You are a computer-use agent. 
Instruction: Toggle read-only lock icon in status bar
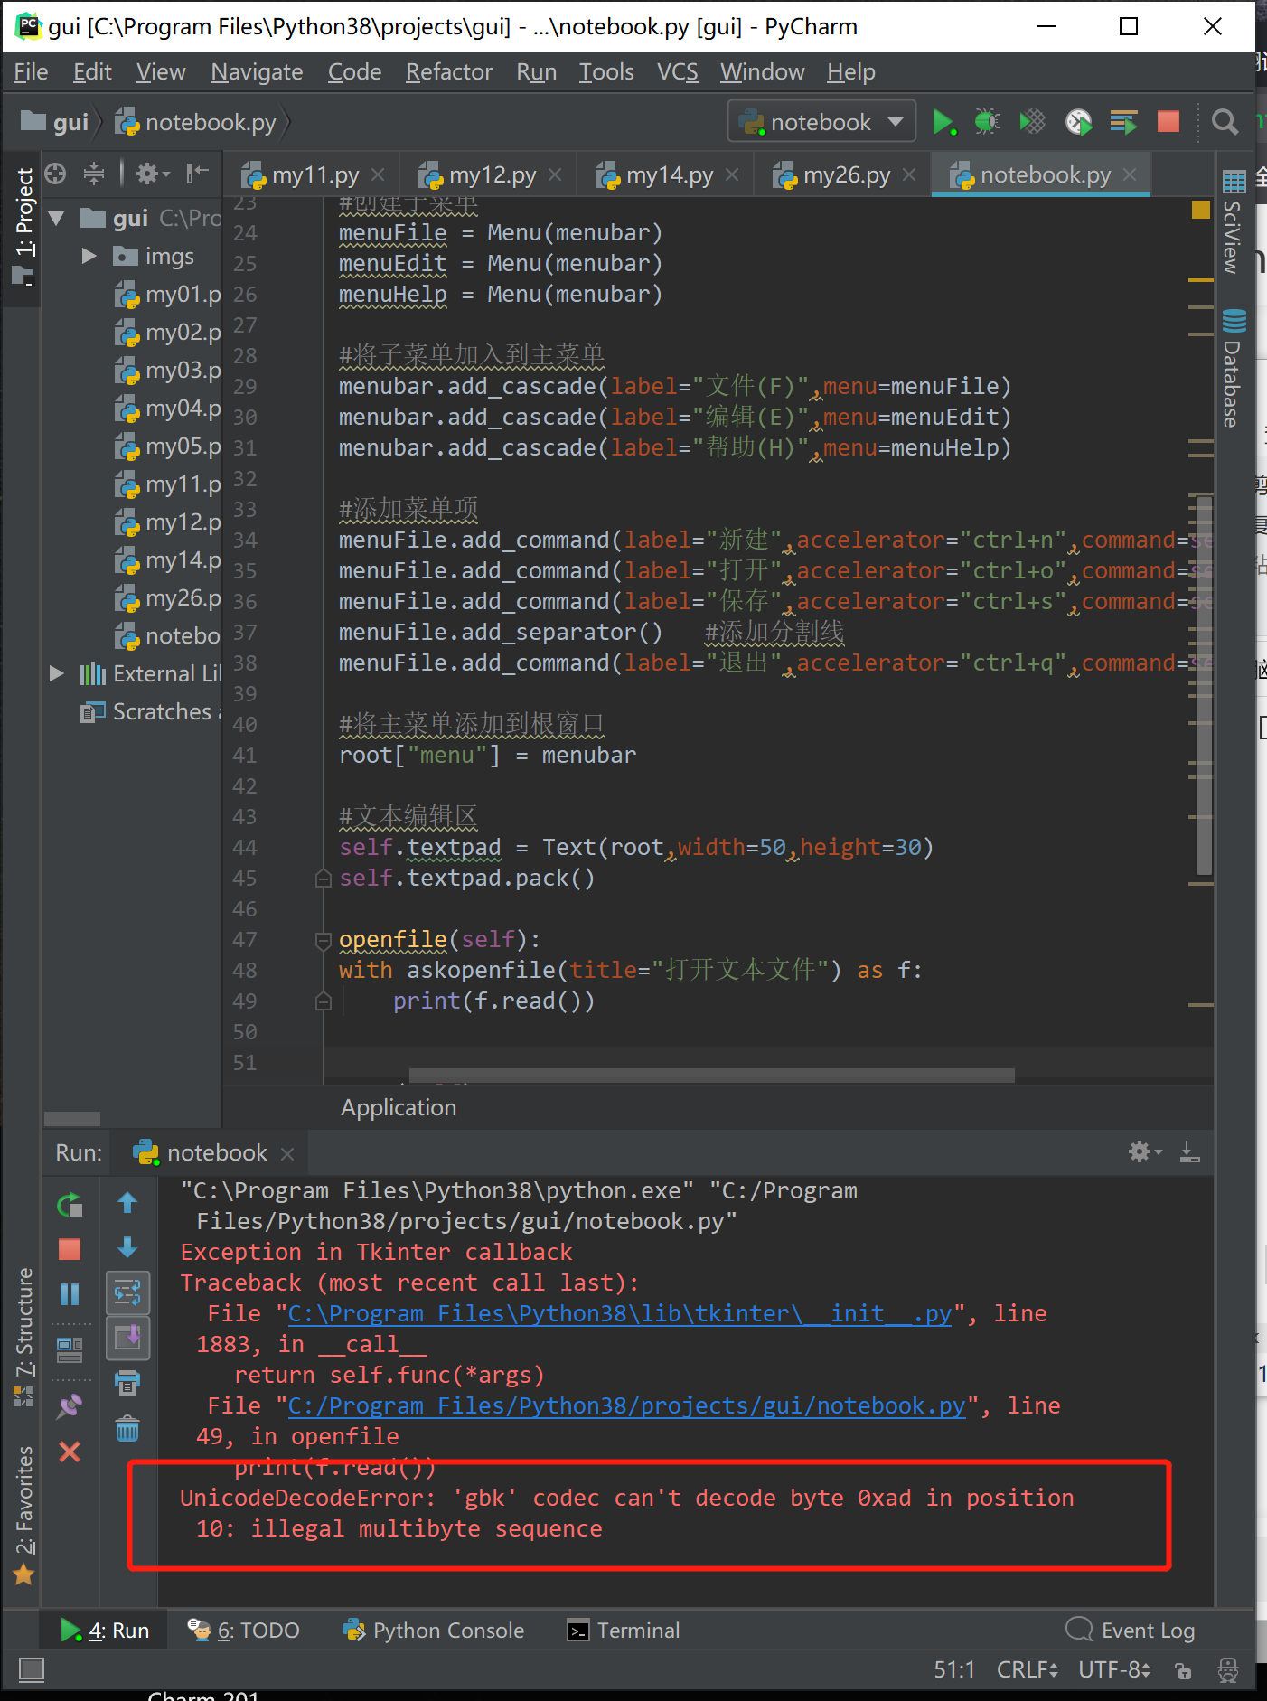coord(1183,1670)
